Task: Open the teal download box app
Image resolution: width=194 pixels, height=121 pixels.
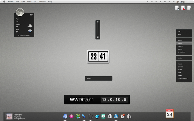Action: coord(103,116)
